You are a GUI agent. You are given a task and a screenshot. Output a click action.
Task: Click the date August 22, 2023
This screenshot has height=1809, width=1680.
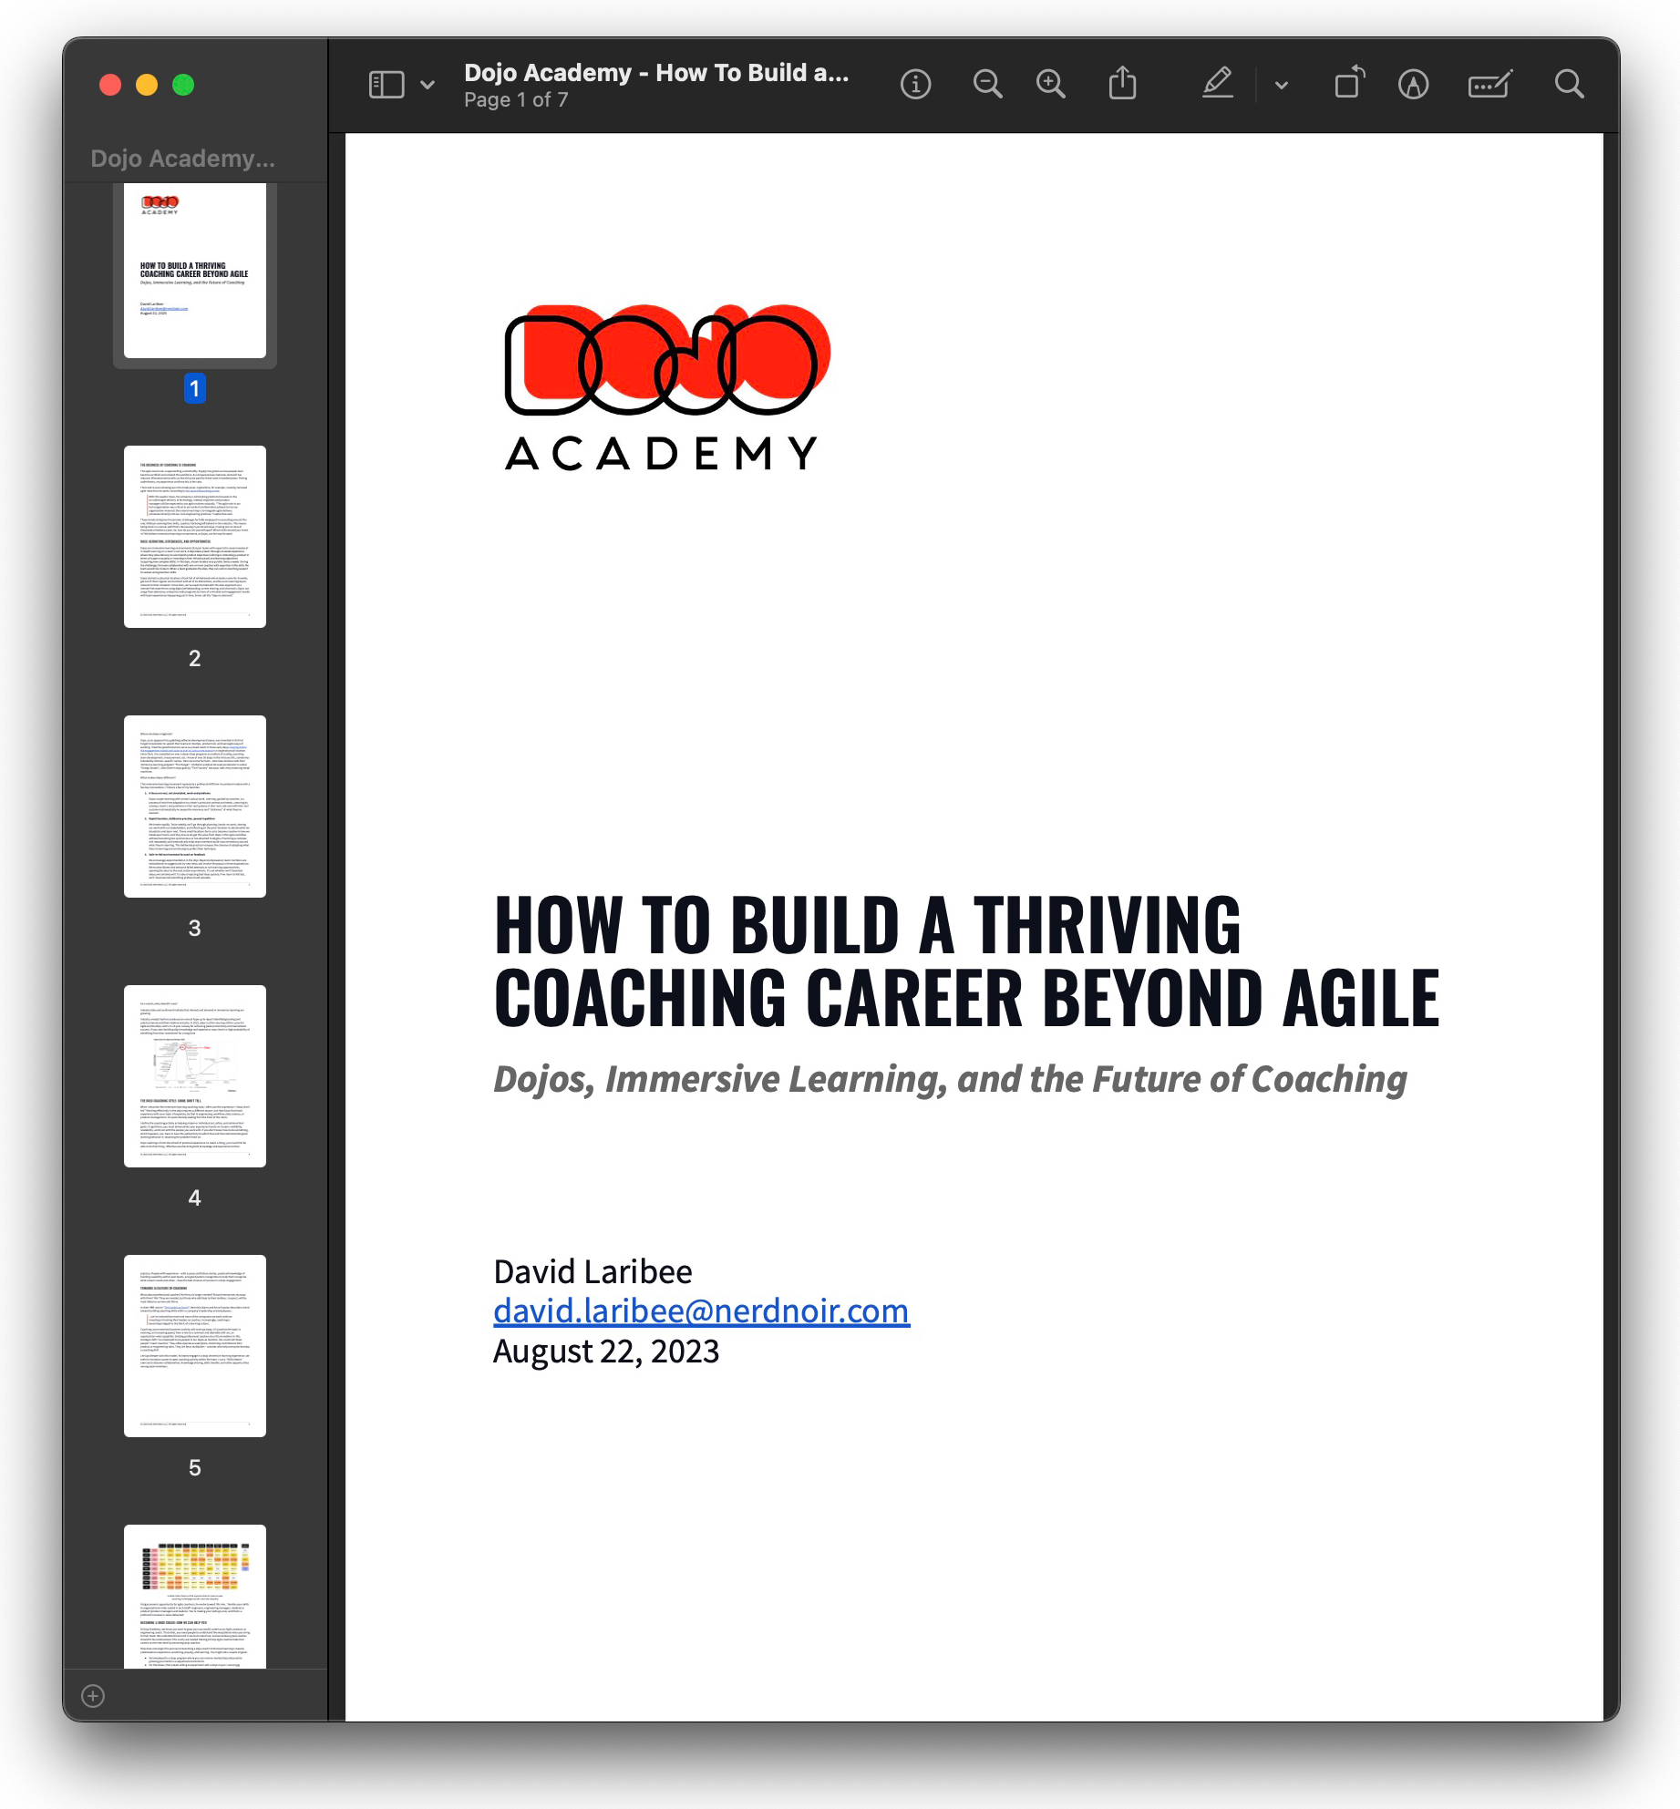[x=606, y=1351]
